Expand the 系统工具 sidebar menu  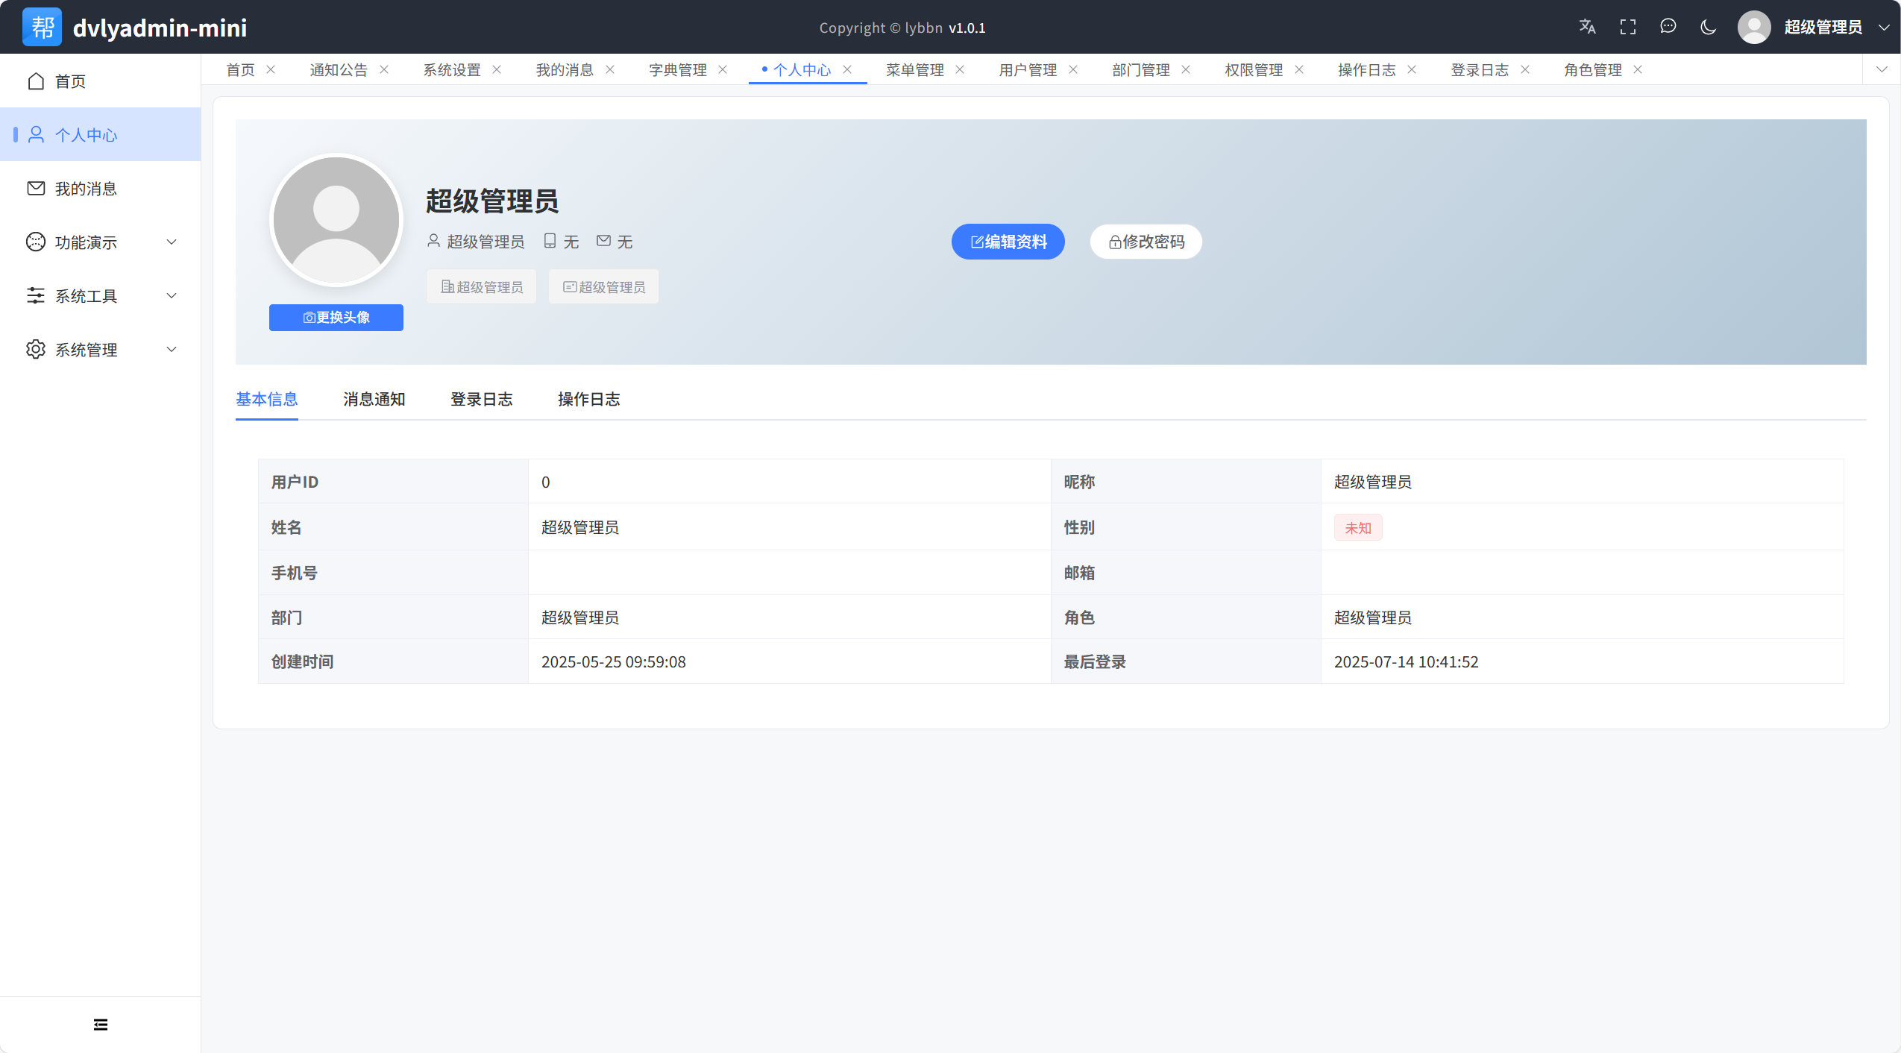(x=100, y=295)
